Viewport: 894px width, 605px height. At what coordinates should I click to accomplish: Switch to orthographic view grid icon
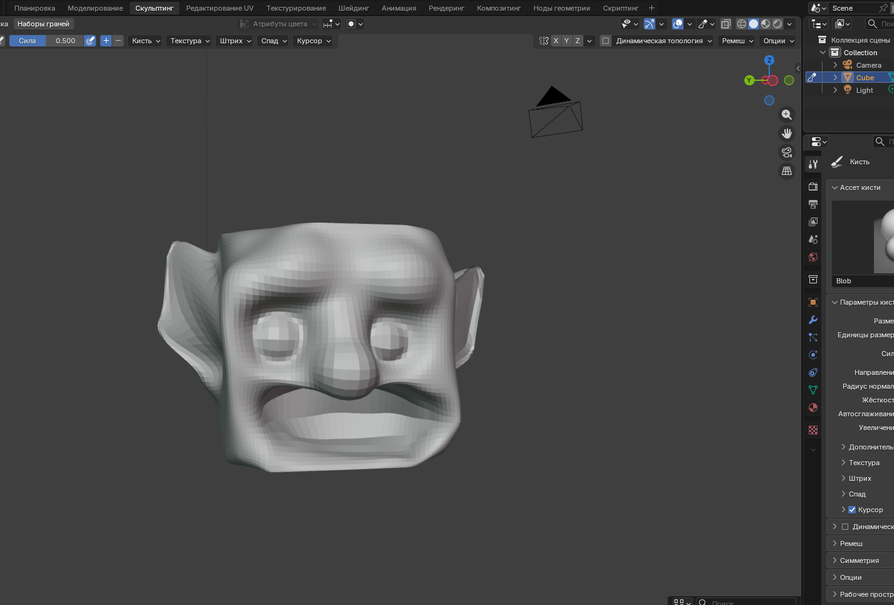(x=786, y=171)
